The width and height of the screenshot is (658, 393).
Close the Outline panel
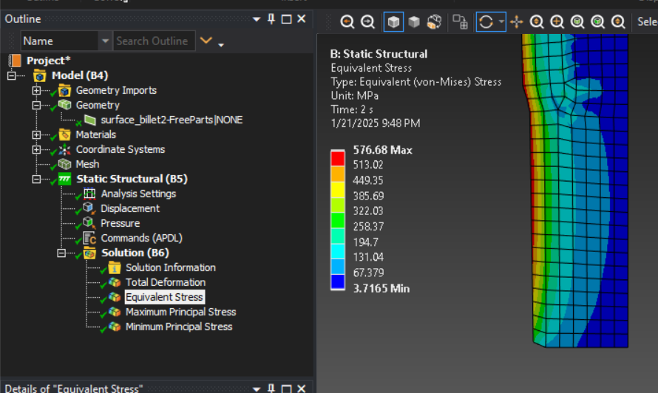[302, 19]
